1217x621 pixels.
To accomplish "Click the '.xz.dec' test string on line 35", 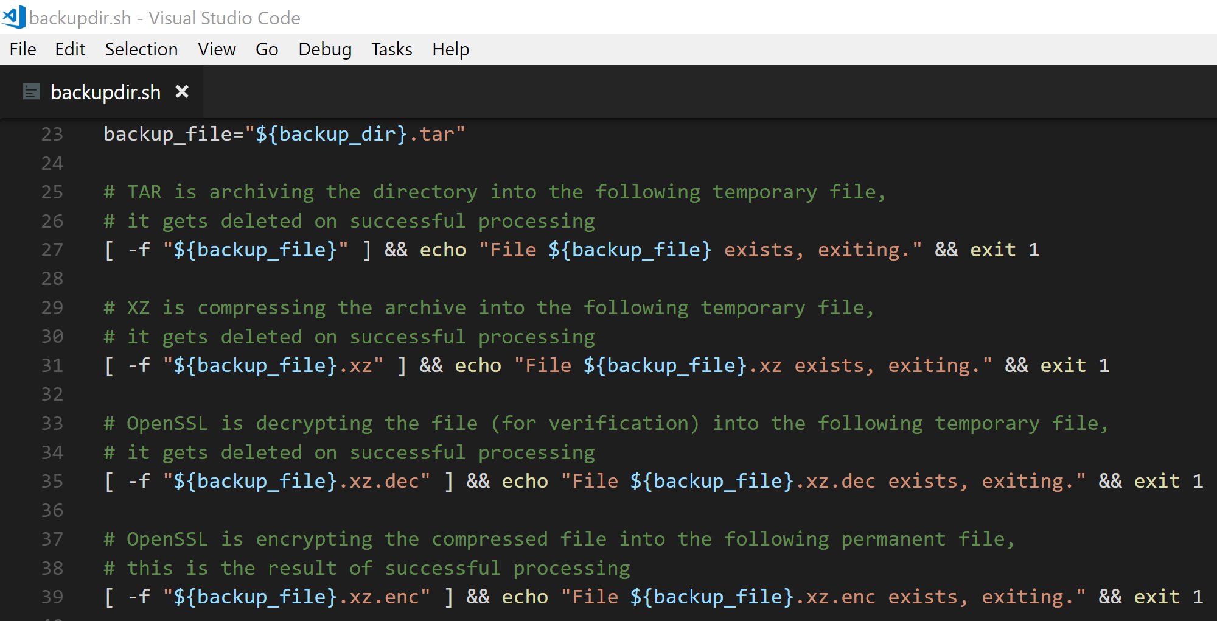I will point(296,481).
